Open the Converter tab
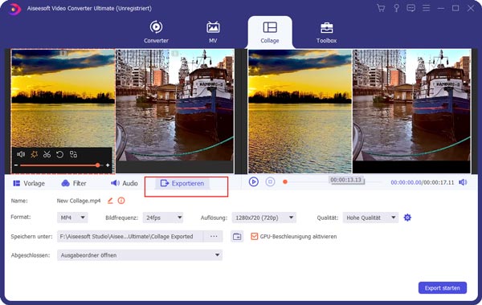The width and height of the screenshot is (482, 305). (156, 32)
